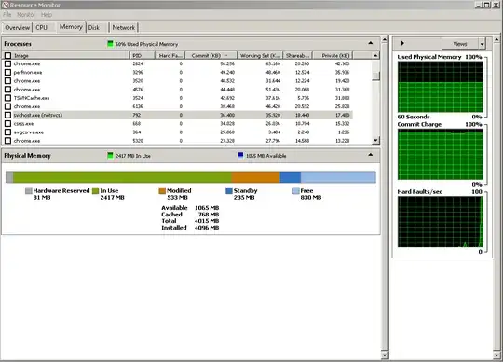Click the green 2417 MB In Use indicator
This screenshot has width=503, height=362.
pyautogui.click(x=110, y=156)
